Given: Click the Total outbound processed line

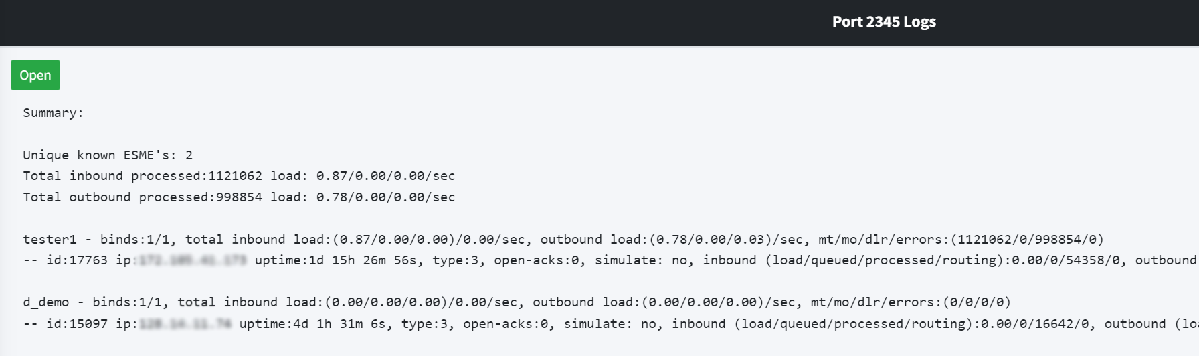Looking at the screenshot, I should [x=239, y=197].
